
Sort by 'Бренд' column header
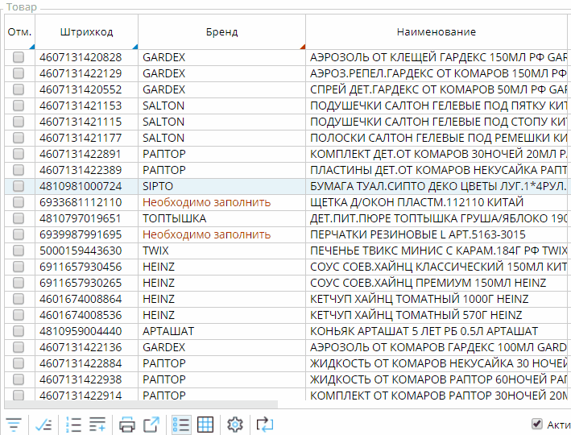pos(221,32)
